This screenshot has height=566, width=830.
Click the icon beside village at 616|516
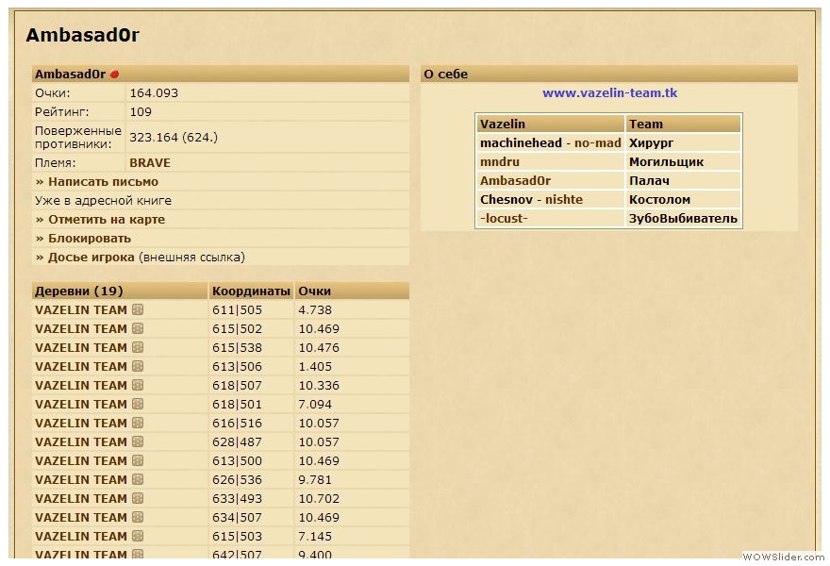click(138, 423)
